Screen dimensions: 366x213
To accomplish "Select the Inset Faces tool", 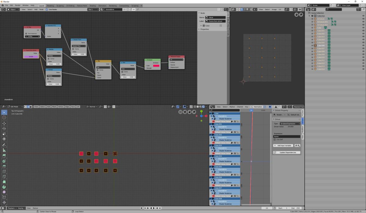I will (x=4, y=161).
